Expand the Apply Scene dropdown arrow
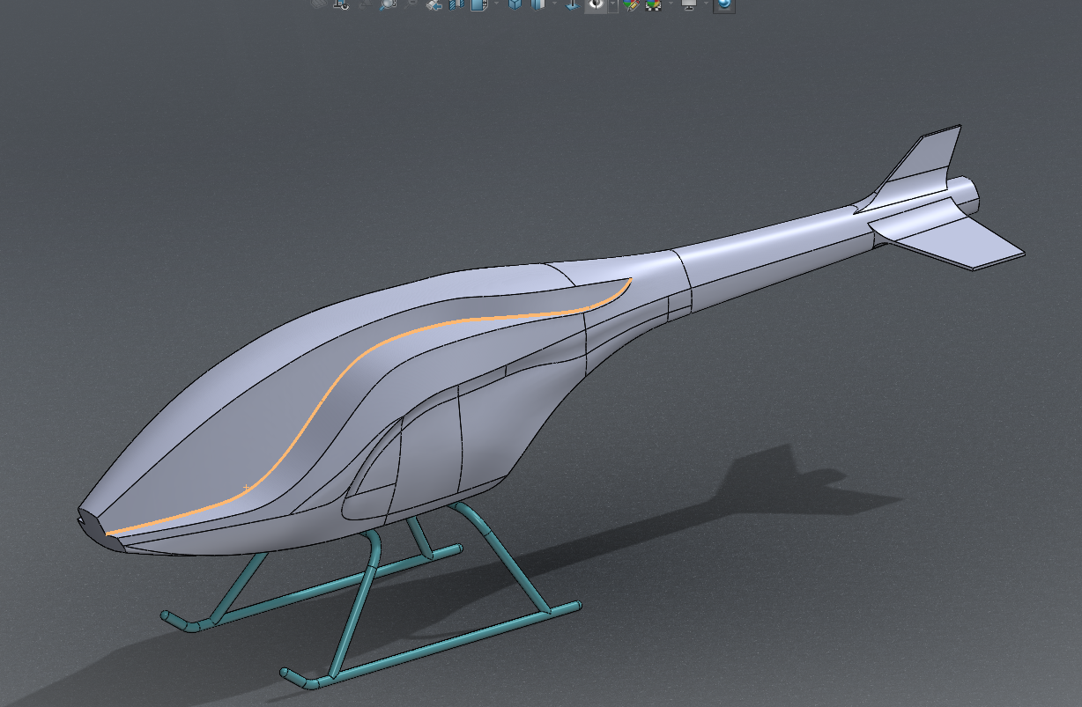The height and width of the screenshot is (707, 1082). pos(671,4)
